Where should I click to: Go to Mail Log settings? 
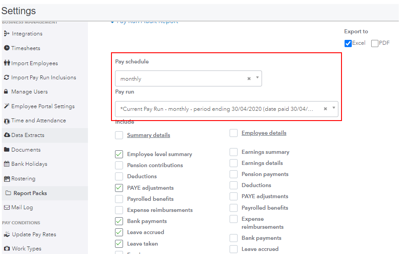22,207
